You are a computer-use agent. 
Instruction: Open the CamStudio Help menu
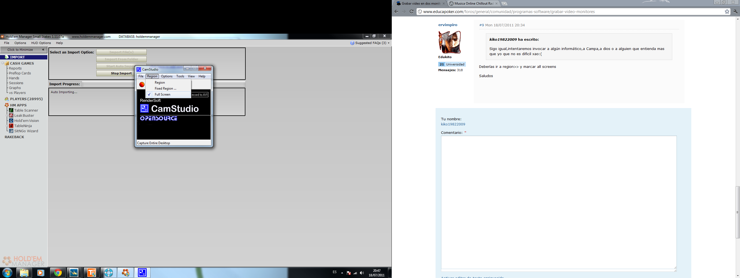pyautogui.click(x=202, y=76)
